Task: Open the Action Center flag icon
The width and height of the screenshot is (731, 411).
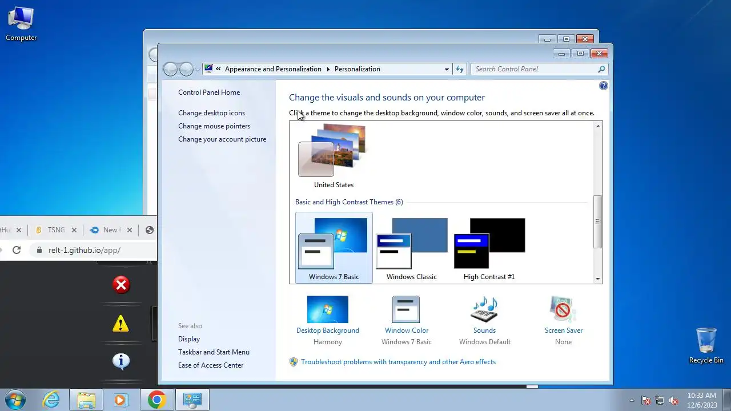Action: (646, 400)
